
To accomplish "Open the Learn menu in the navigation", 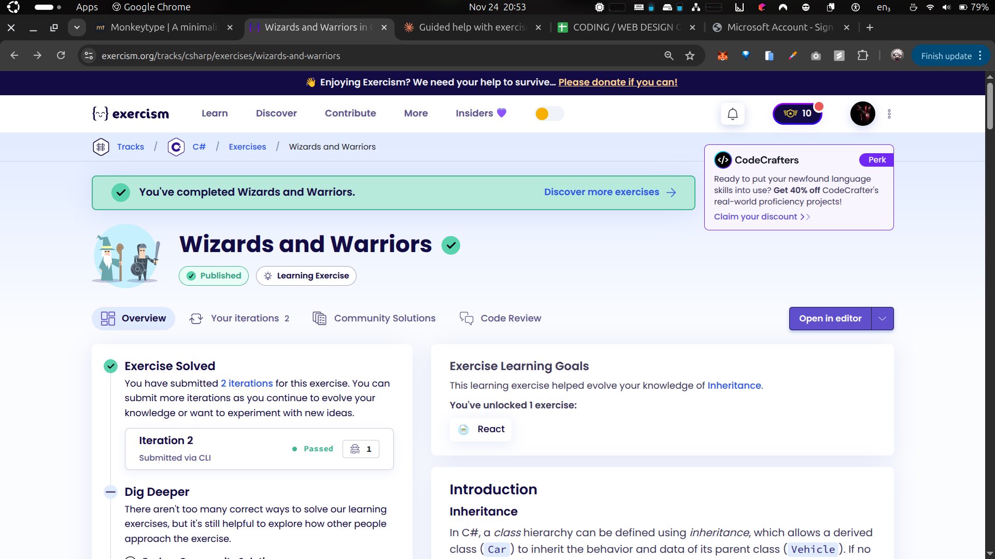I will 215,113.
